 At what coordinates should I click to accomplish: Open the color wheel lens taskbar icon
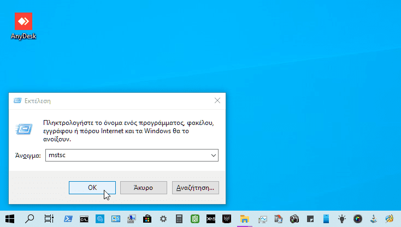tap(358, 219)
